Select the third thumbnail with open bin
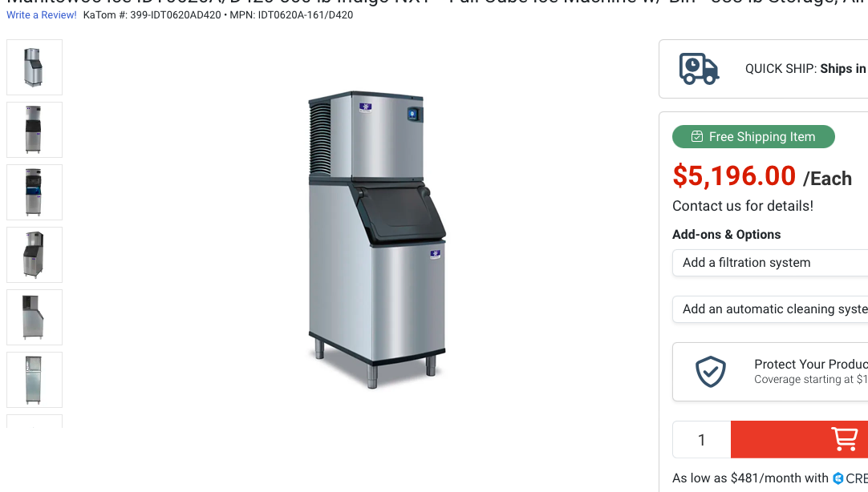 click(x=34, y=192)
